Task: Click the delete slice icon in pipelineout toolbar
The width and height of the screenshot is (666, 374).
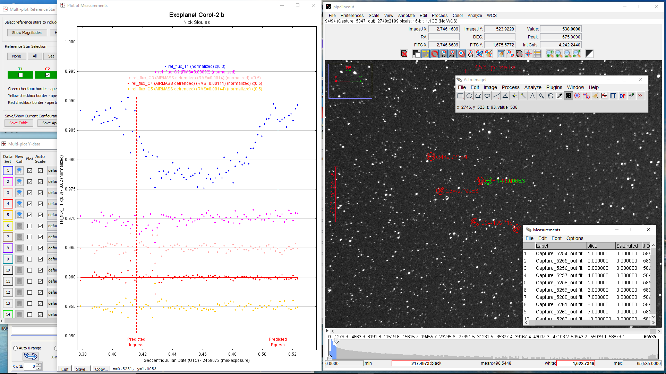Action: click(404, 54)
